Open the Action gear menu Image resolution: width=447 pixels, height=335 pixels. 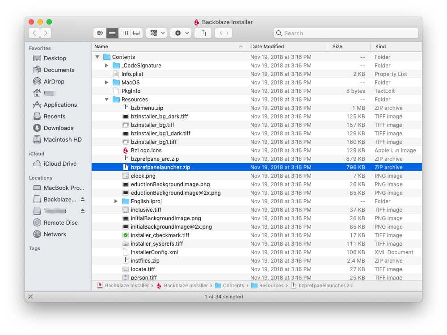pyautogui.click(x=181, y=33)
